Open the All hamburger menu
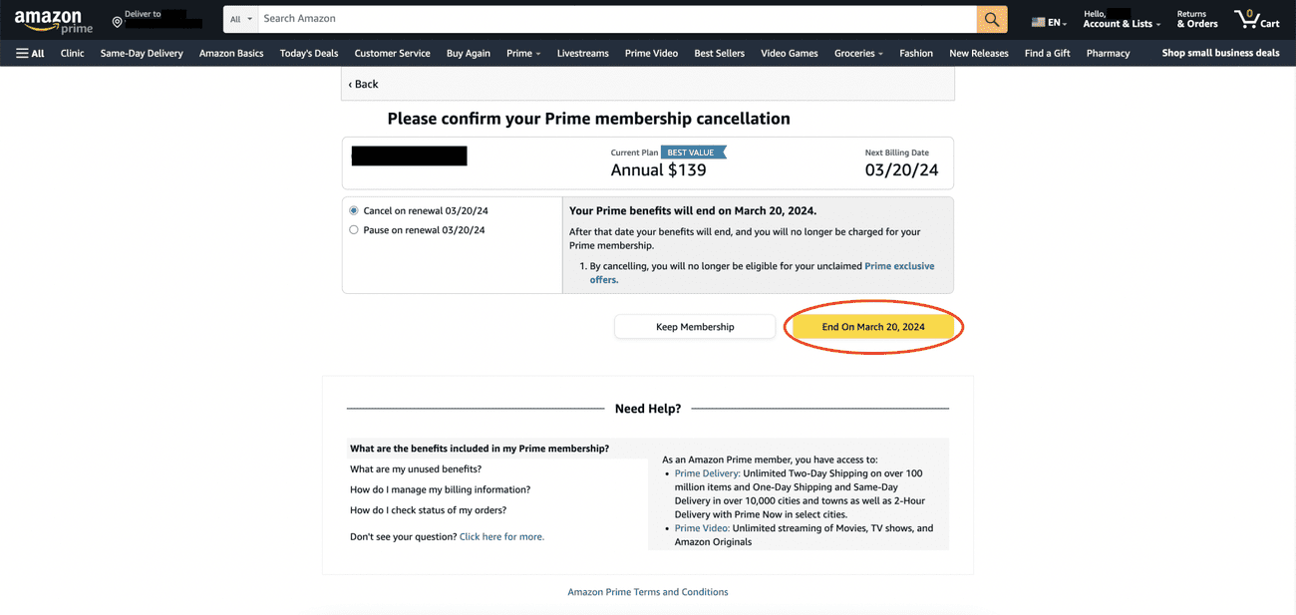The width and height of the screenshot is (1296, 615). [29, 53]
